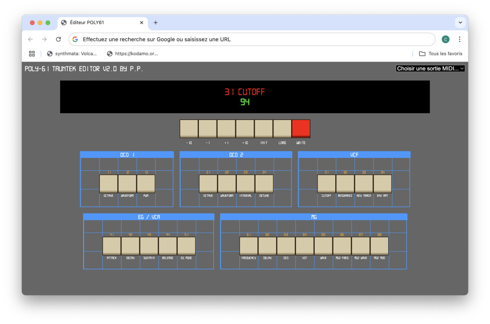
Task: Open a new browser tab
Action: pyautogui.click(x=156, y=23)
